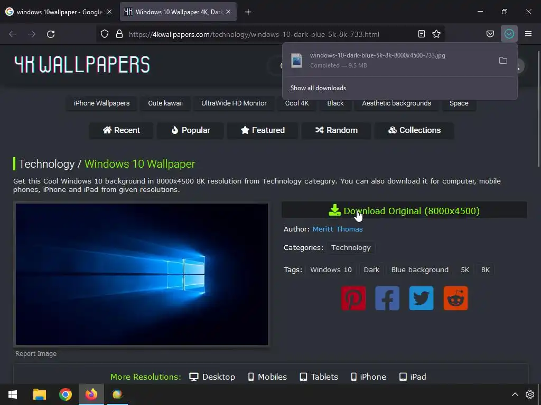Go back using the back arrow
The image size is (541, 405).
[x=13, y=34]
